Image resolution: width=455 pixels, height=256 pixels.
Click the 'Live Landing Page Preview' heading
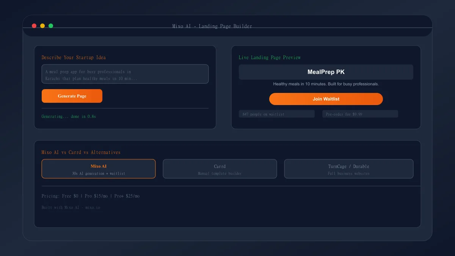coord(270,58)
